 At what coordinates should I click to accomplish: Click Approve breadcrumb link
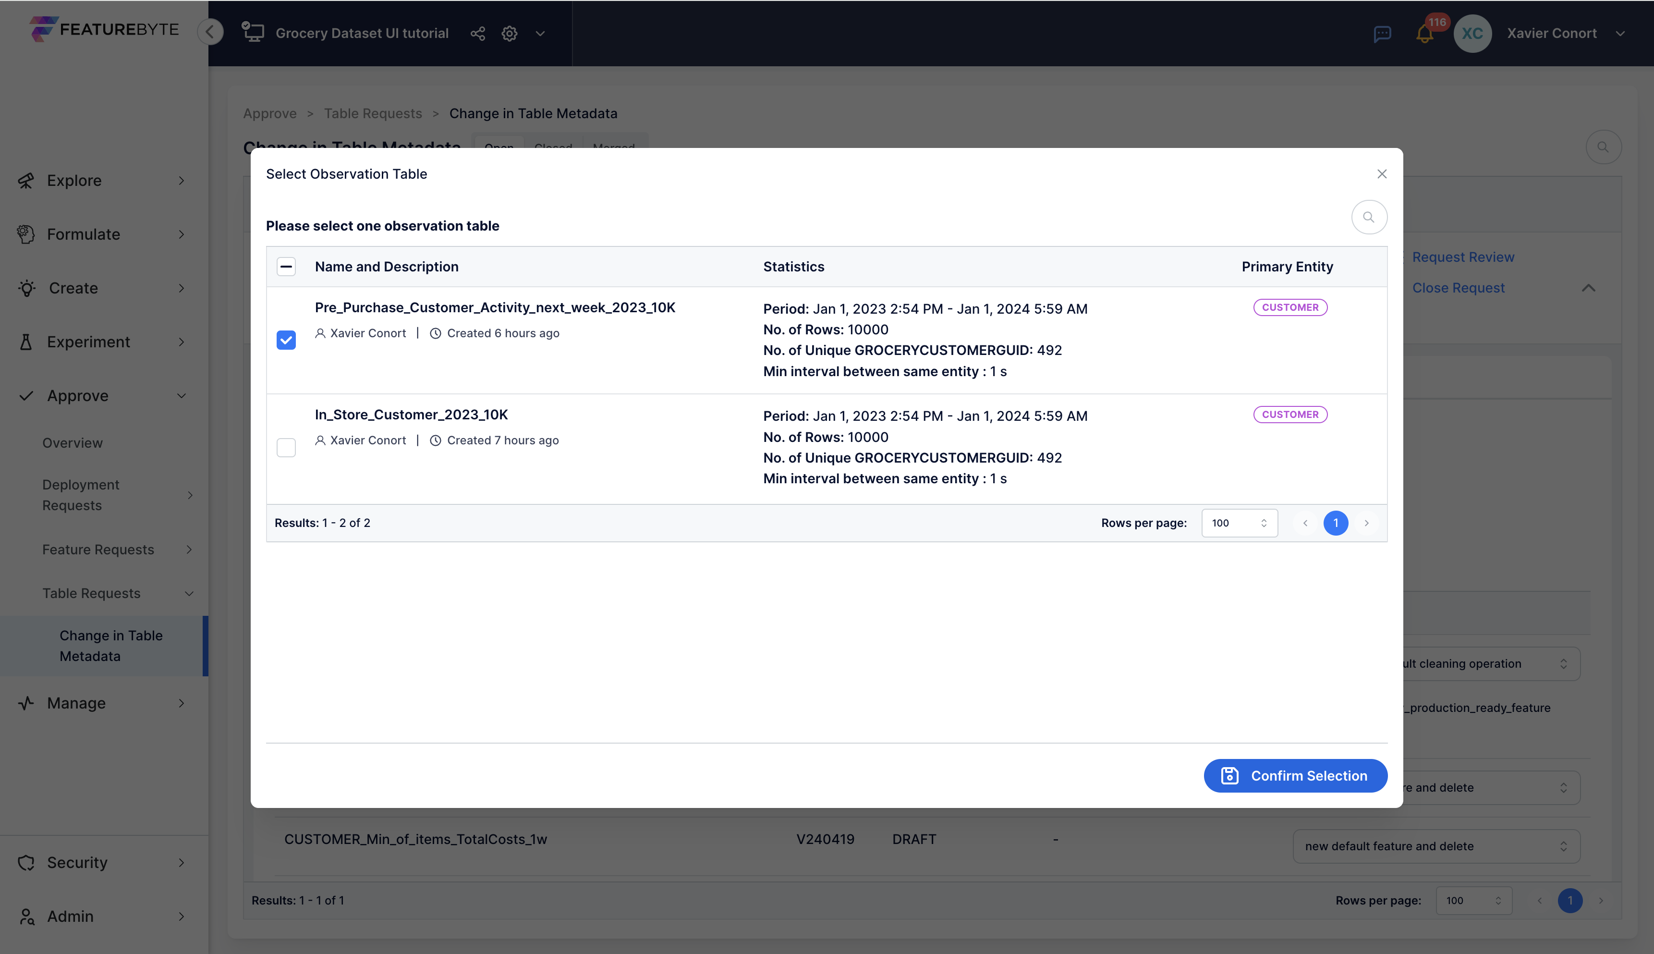tap(270, 113)
